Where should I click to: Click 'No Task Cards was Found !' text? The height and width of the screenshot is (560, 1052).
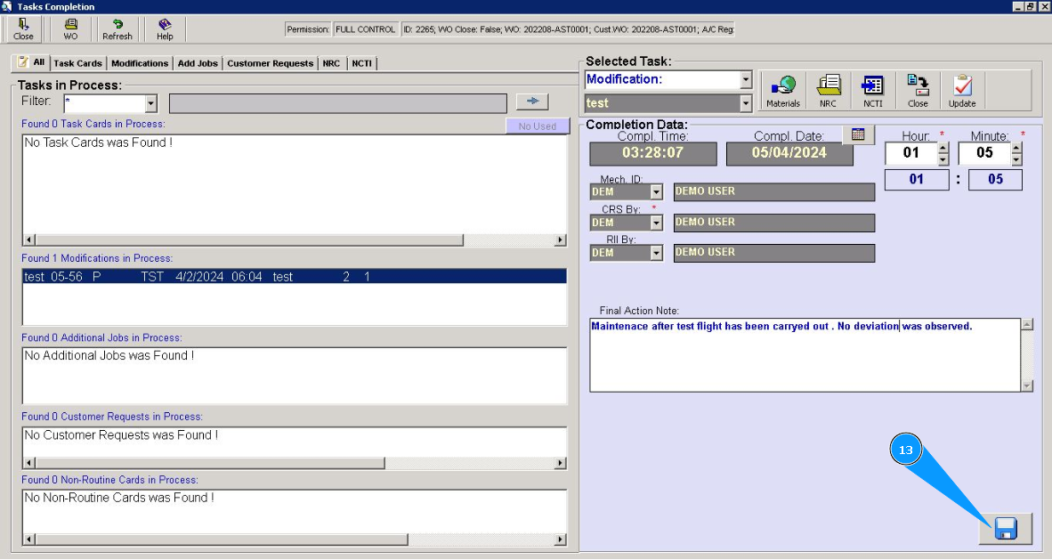99,142
